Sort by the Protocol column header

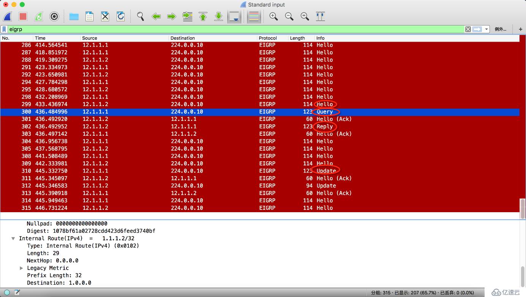(273, 38)
